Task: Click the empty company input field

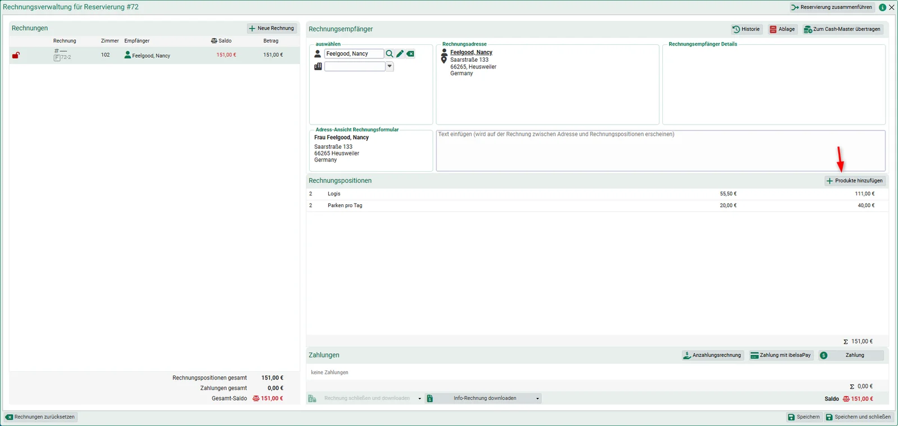Action: pos(355,66)
